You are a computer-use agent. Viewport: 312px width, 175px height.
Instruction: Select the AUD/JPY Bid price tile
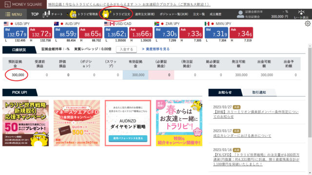pos(66,33)
